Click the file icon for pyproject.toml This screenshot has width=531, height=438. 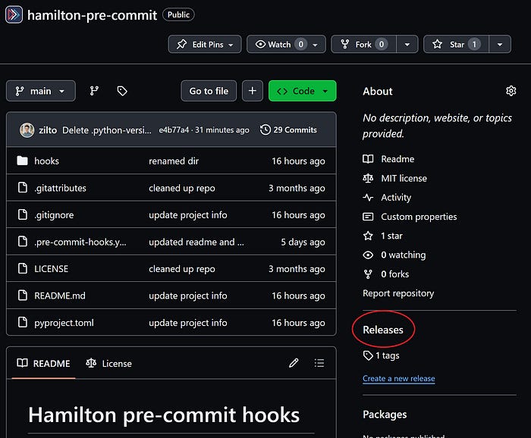pyautogui.click(x=22, y=322)
